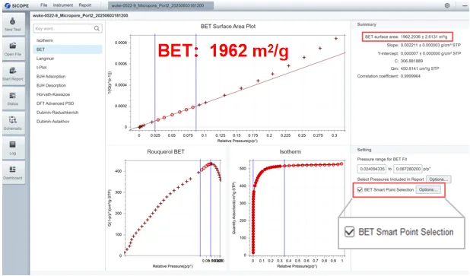
Task: Click the Start Report icon
Action: [13, 71]
